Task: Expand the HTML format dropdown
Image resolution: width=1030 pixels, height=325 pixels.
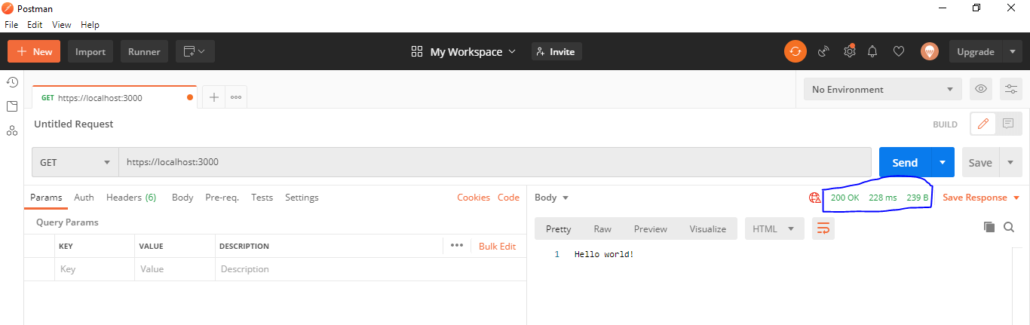Action: (774, 228)
